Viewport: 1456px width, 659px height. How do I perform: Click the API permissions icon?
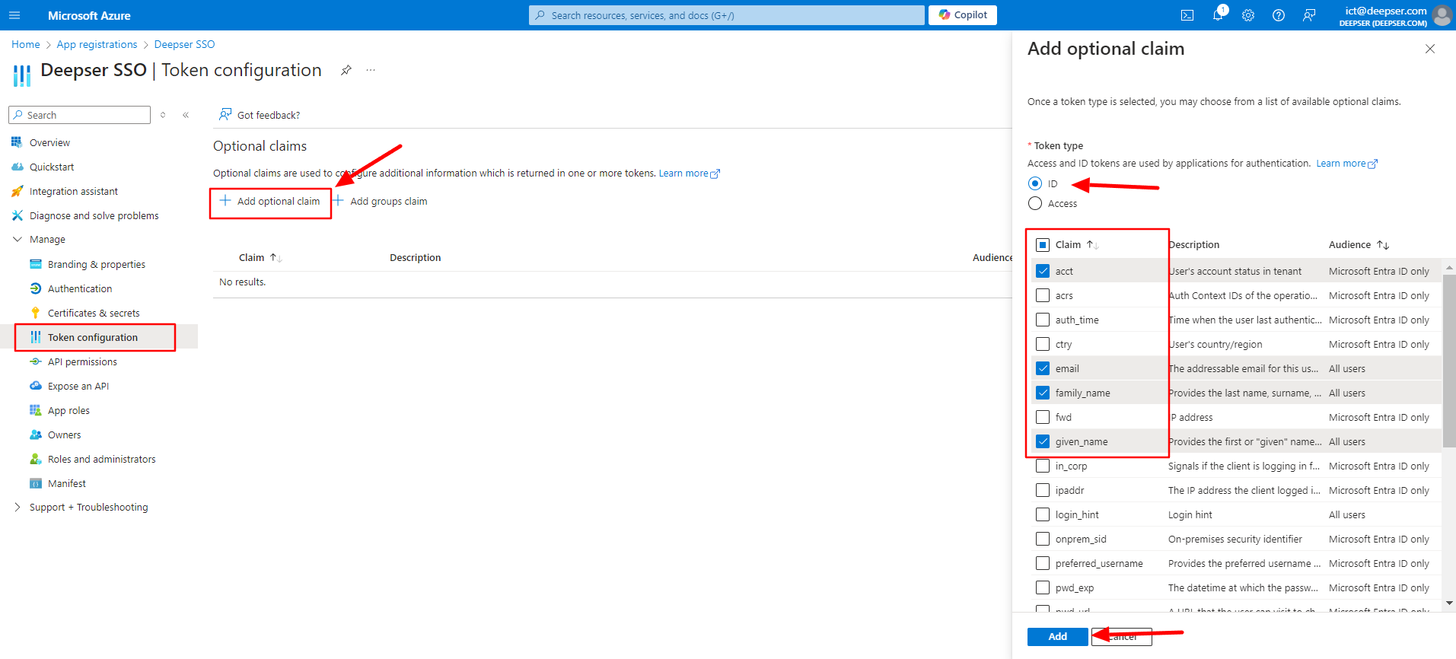coord(35,361)
